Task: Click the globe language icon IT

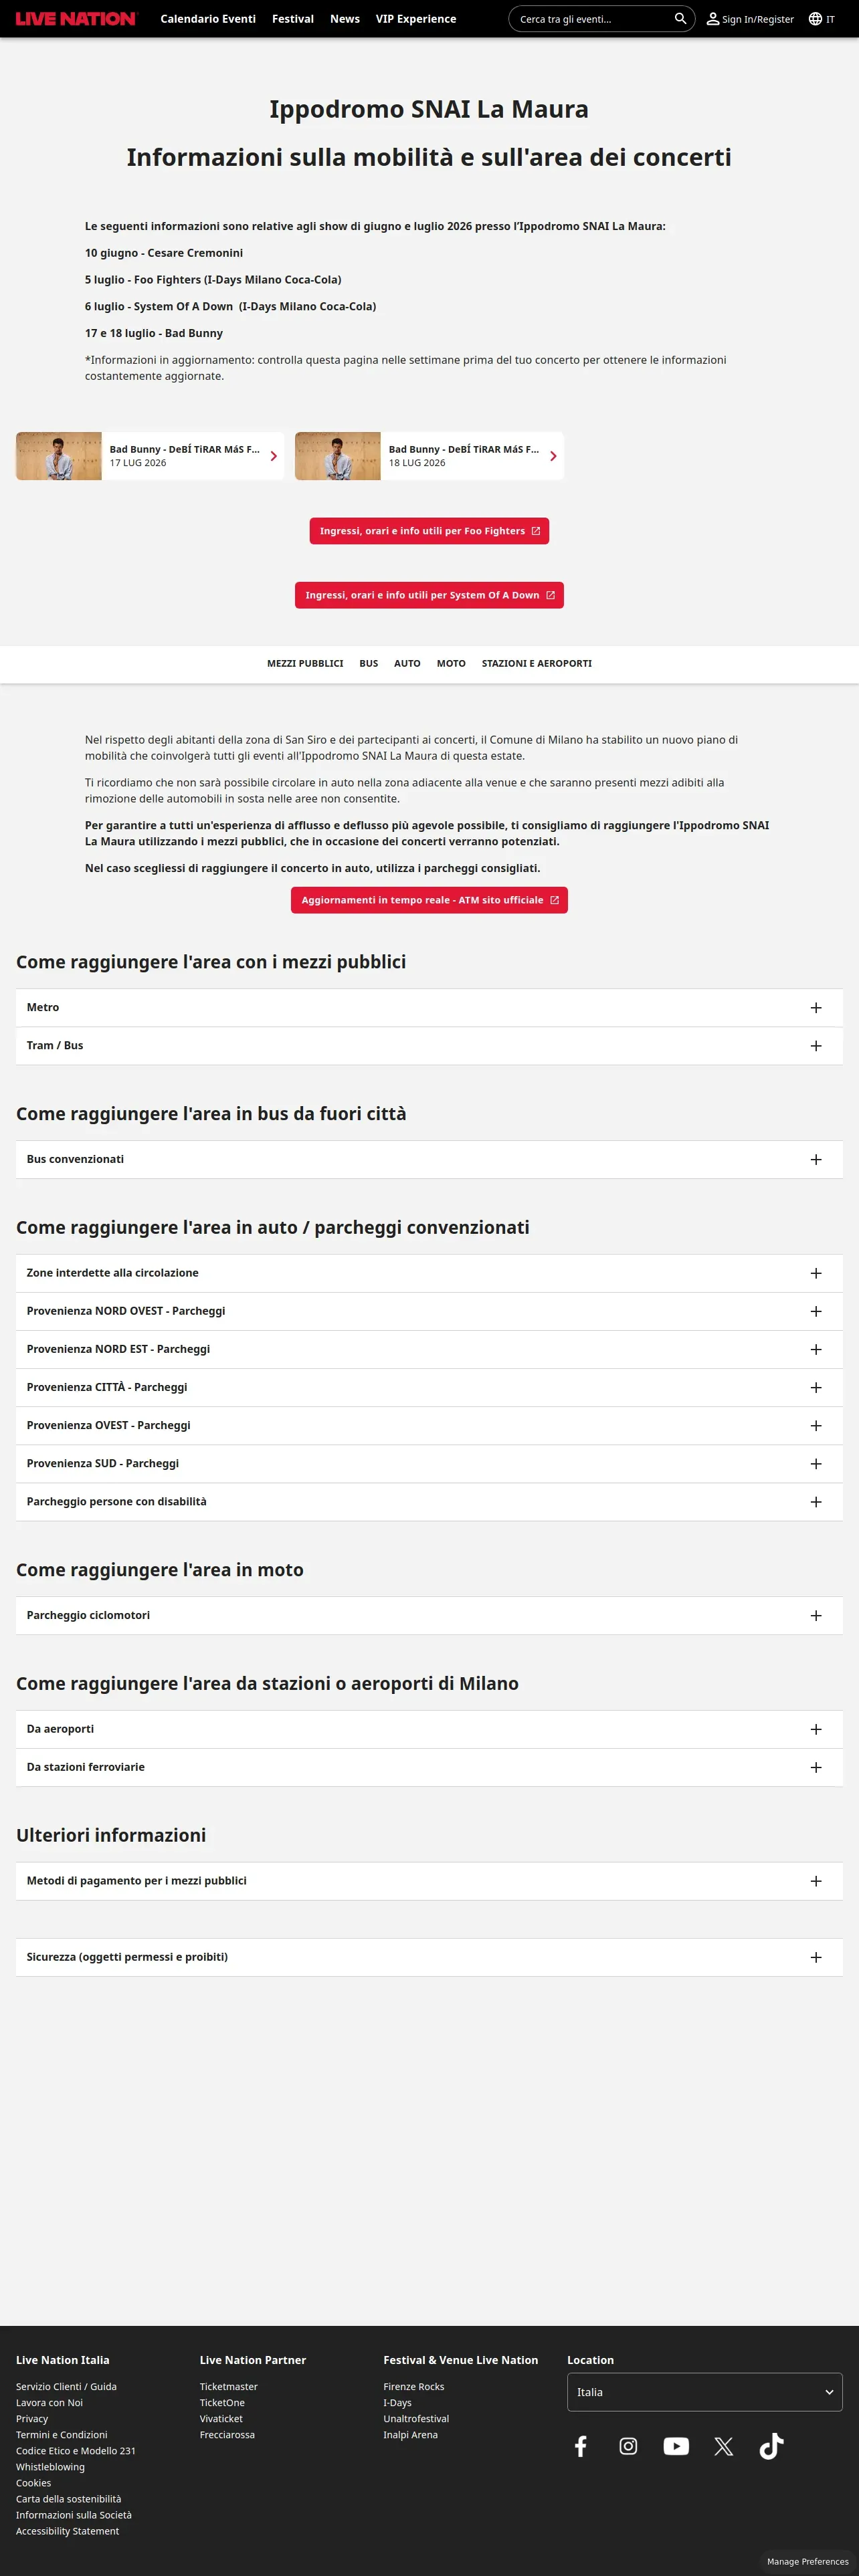Action: click(822, 19)
